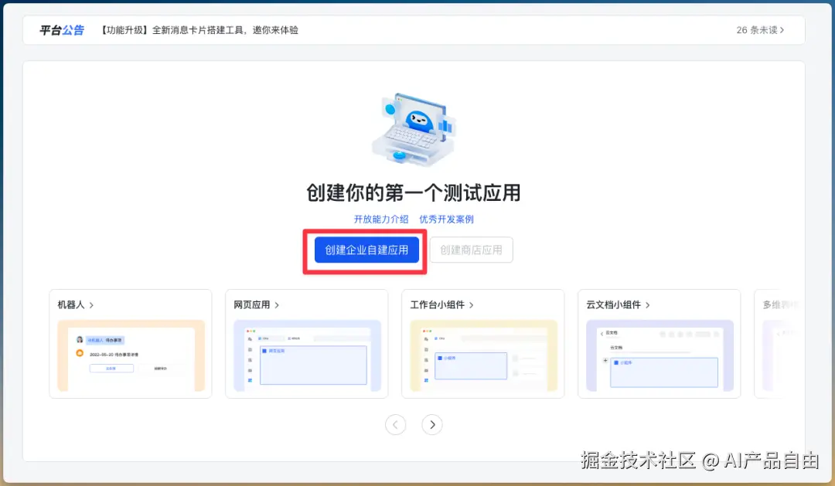
Task: Click the previous carousel arrow
Action: [396, 424]
